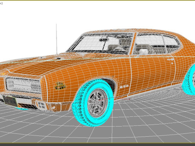Select the front license plate
Viewport: 195px width, 146px height.
10,101
